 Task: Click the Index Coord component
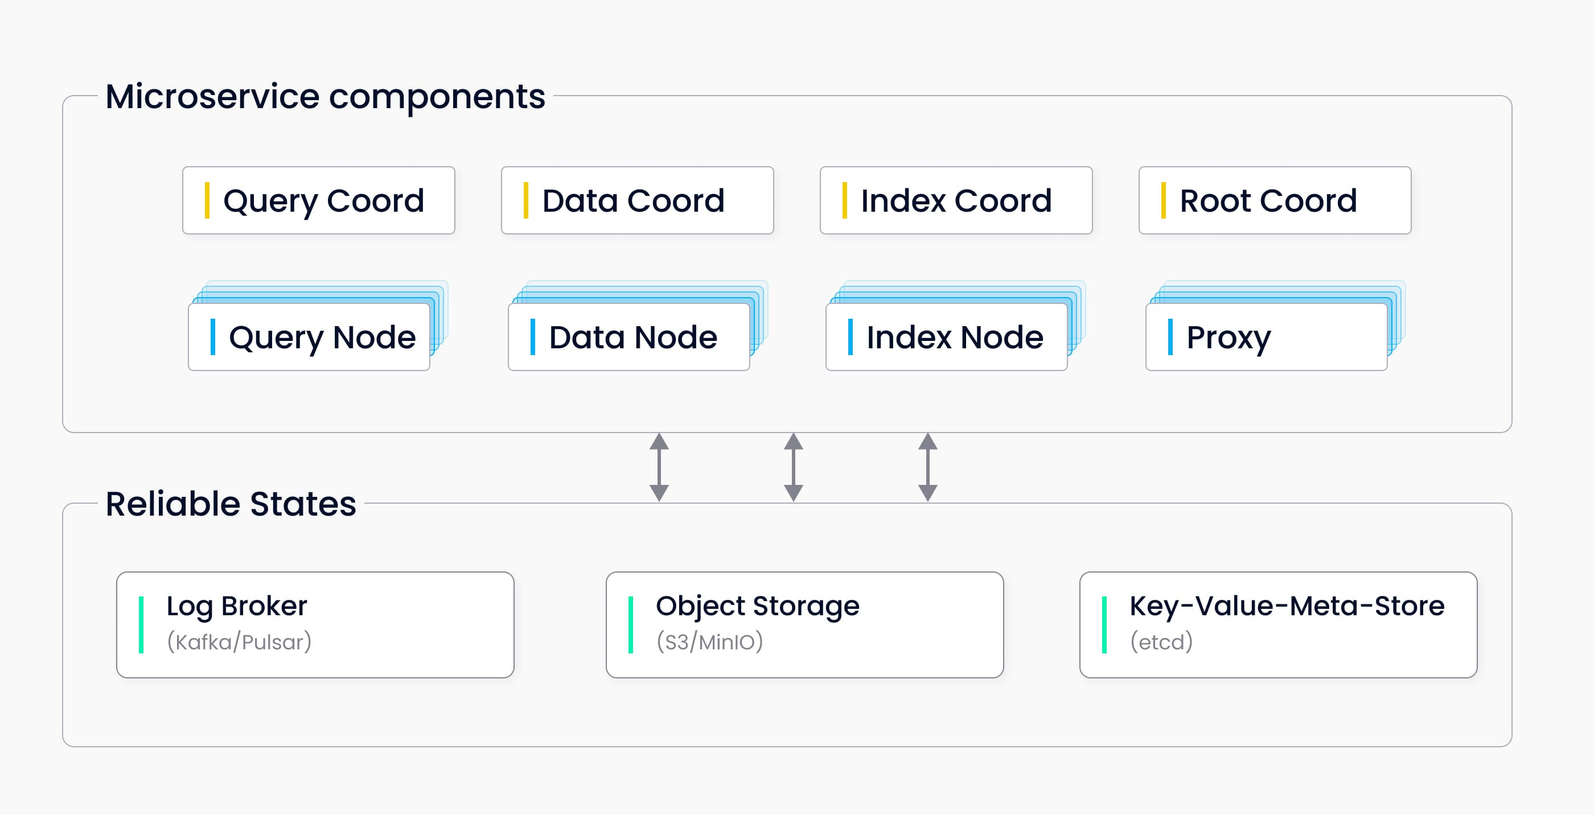[956, 200]
